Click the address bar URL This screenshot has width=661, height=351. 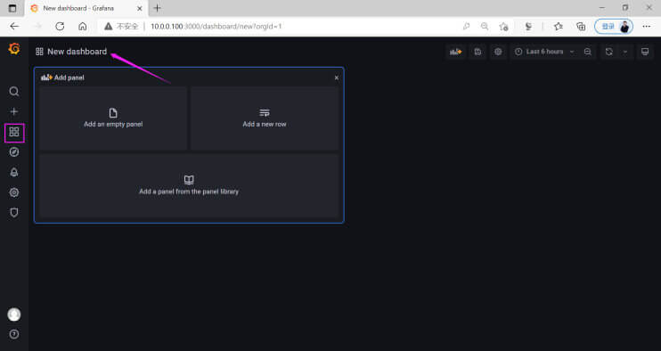click(216, 26)
